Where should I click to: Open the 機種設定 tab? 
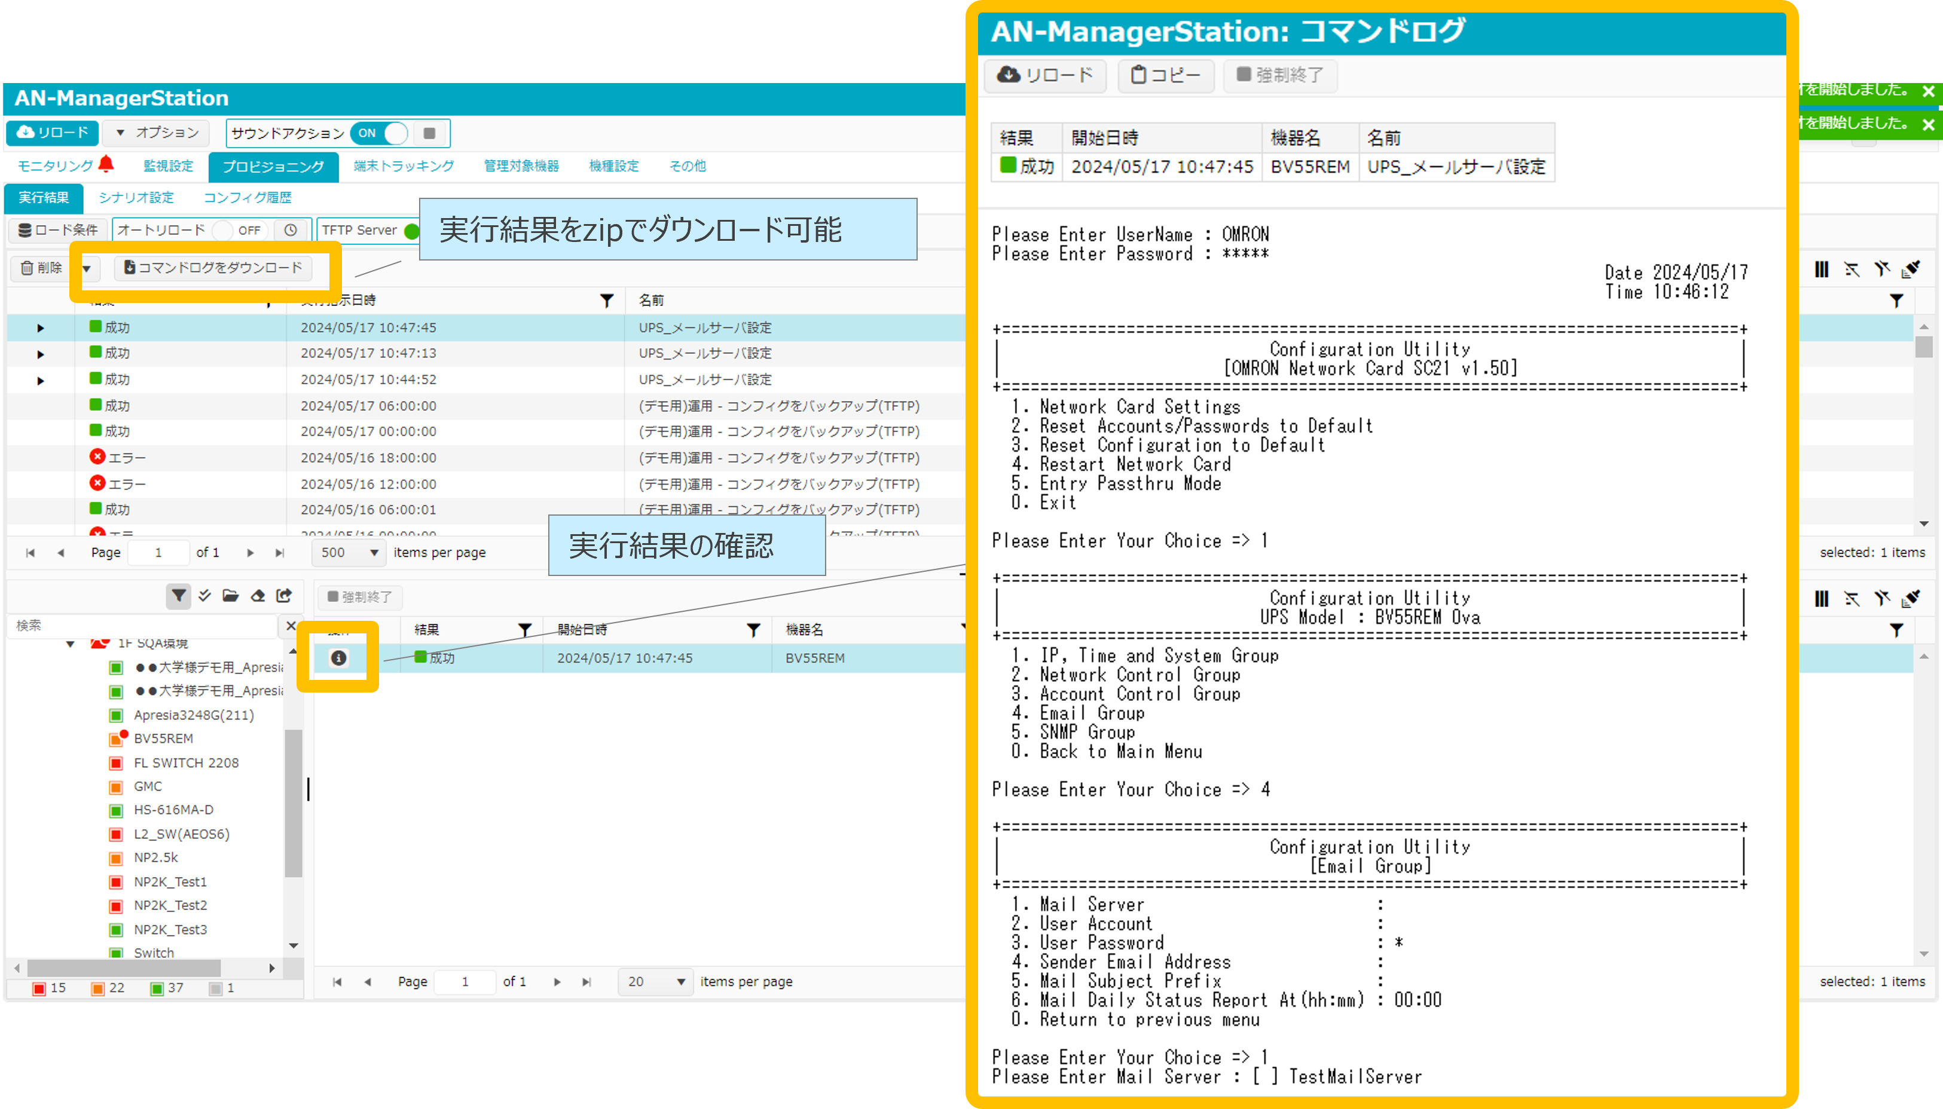(614, 166)
